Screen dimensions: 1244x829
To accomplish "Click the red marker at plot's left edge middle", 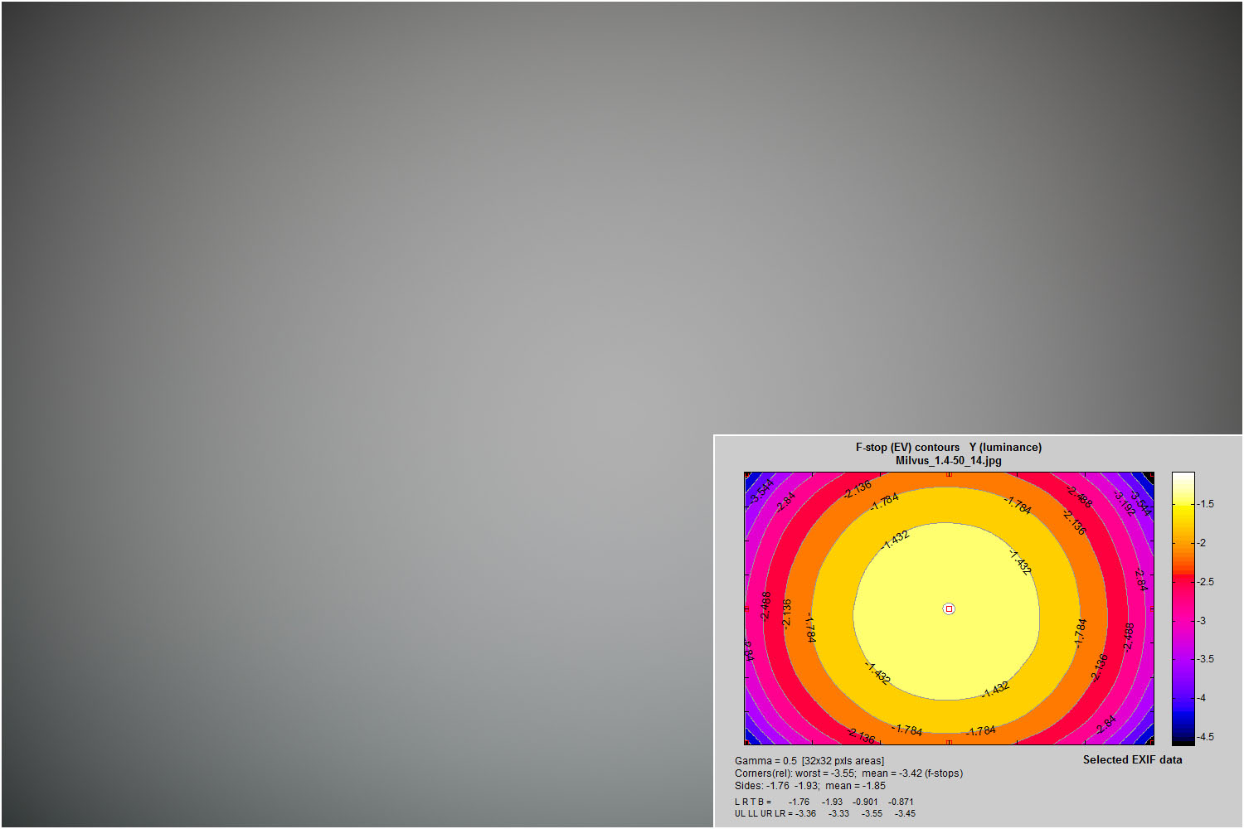I will (x=746, y=608).
